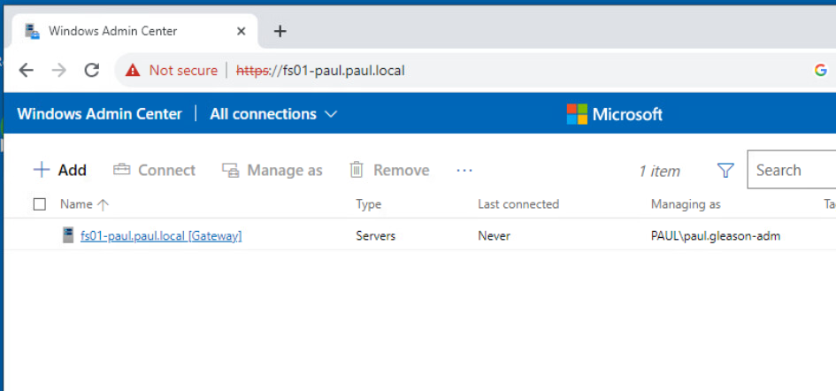
Task: Toggle the select all checkbox
Action: click(x=39, y=204)
